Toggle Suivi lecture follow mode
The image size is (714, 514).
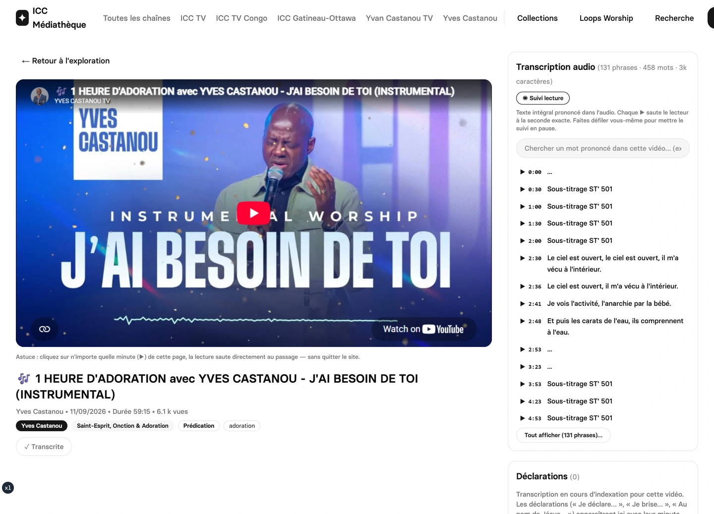click(542, 98)
